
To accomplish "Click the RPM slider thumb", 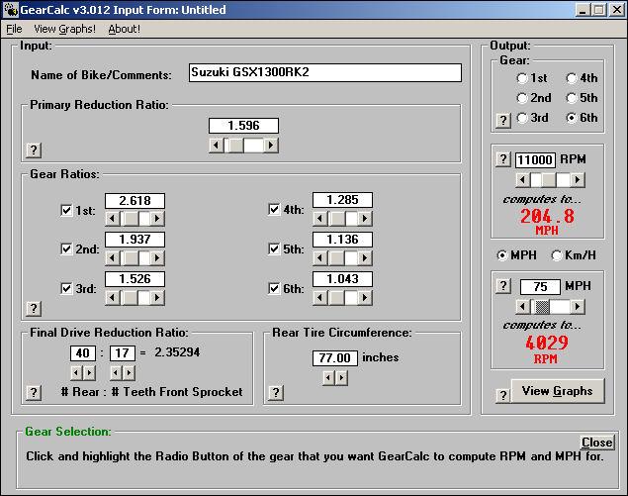I will point(549,180).
